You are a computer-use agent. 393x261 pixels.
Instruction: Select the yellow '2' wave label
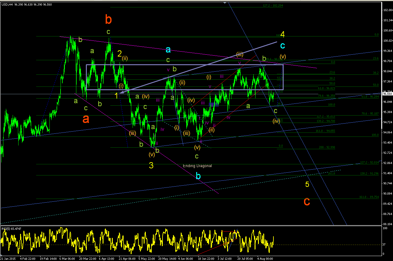(x=119, y=54)
